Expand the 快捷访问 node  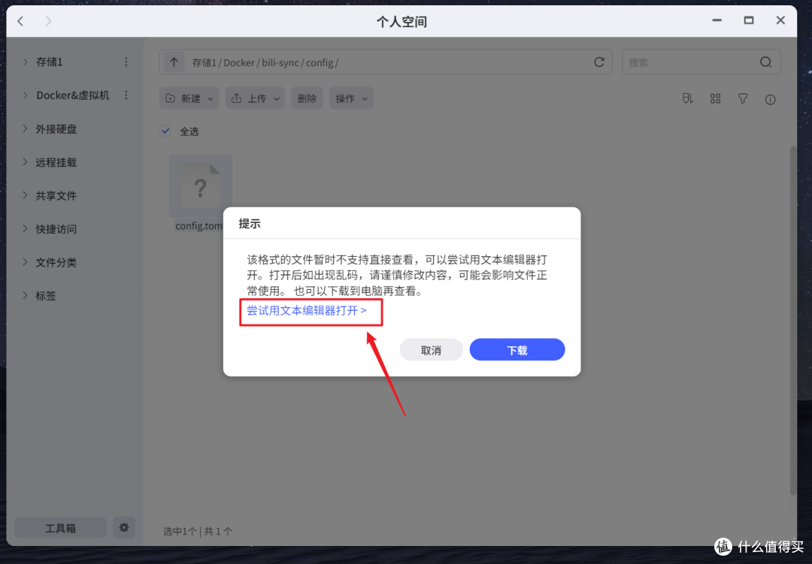click(25, 228)
